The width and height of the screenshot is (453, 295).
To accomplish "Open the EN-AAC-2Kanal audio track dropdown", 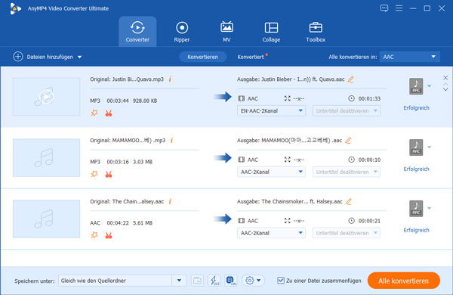I will tap(271, 110).
